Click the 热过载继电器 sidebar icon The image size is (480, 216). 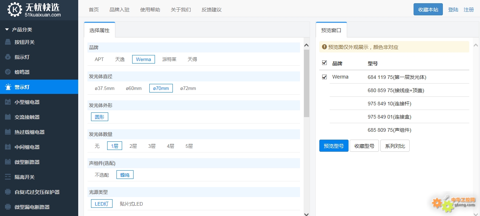pos(8,132)
